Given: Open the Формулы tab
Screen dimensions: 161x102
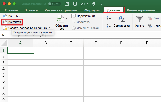Looking at the screenshot, I should point(92,10).
